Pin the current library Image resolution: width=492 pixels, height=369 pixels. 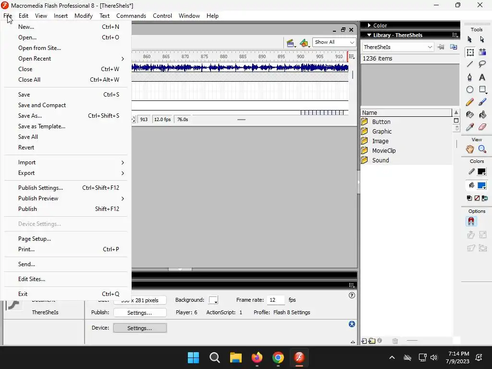pyautogui.click(x=441, y=47)
